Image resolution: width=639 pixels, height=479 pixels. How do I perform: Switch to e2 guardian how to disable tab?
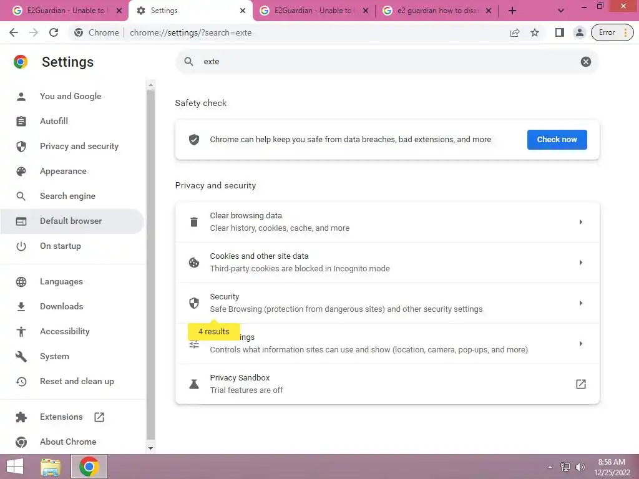[x=437, y=11]
